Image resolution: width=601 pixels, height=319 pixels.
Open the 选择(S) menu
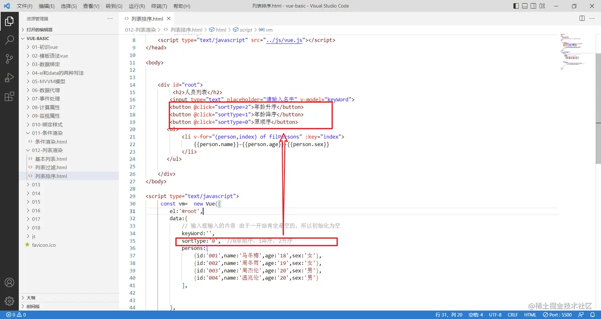tap(69, 6)
